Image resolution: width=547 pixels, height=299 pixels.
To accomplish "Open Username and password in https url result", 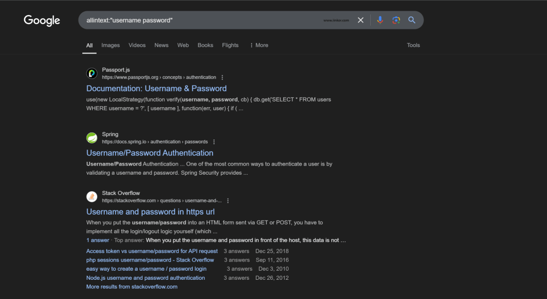I will tap(150, 212).
